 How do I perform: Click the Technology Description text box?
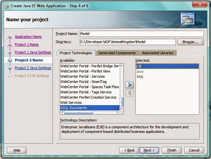point(130,131)
